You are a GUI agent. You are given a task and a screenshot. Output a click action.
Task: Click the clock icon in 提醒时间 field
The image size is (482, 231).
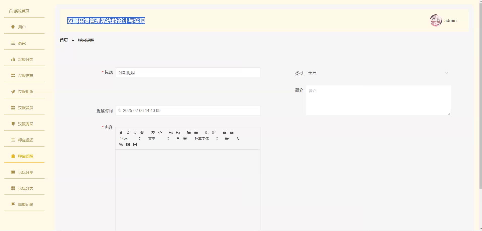pyautogui.click(x=120, y=110)
